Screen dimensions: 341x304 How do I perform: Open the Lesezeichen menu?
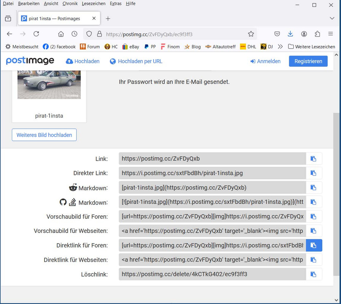click(x=93, y=3)
